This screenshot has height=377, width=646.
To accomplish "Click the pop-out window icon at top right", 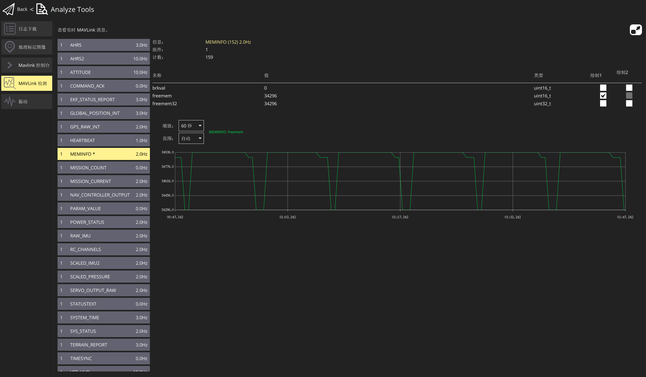I will click(635, 30).
